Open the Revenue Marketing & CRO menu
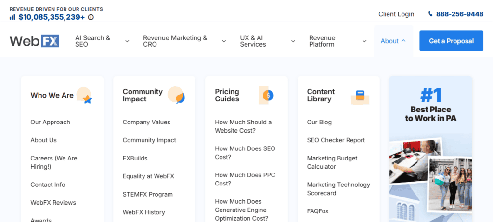 click(175, 41)
